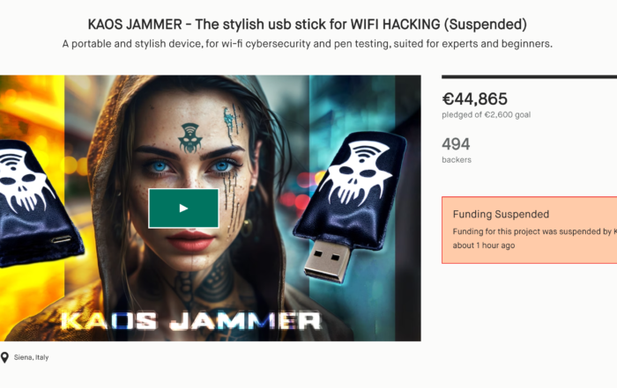This screenshot has width=617, height=388.
Task: Click the white skull logo on right USB
Action: click(355, 172)
